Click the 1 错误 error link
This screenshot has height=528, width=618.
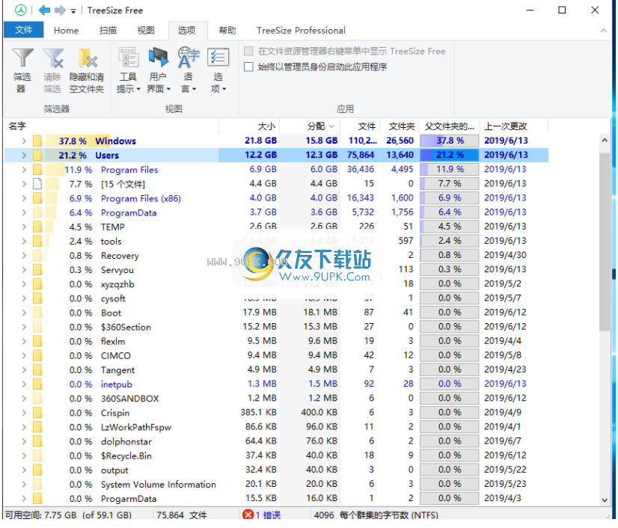(268, 515)
